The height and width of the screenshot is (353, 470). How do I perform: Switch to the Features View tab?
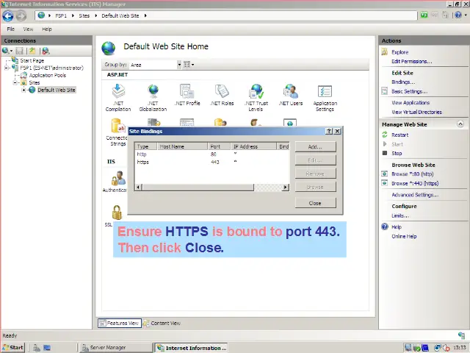pyautogui.click(x=120, y=324)
